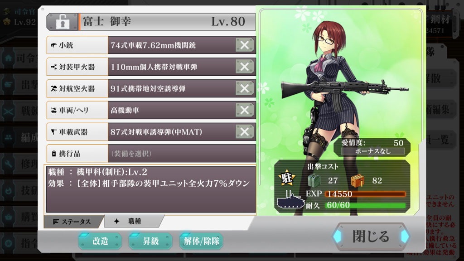Select the empty 携行品 (装備を選択) field

tap(182, 153)
